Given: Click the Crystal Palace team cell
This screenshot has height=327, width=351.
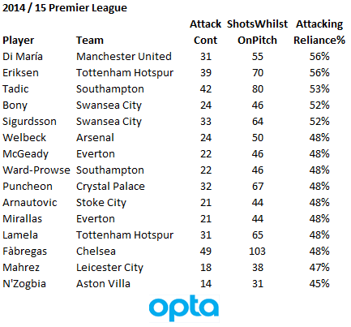Looking at the screenshot, I should click(x=110, y=187).
